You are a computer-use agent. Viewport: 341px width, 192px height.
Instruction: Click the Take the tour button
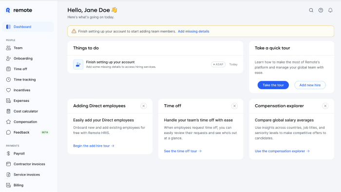coord(273,85)
